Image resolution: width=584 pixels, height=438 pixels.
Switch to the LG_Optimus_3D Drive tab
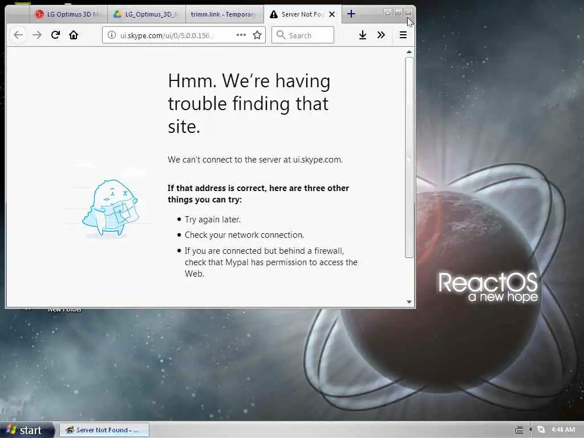(x=147, y=14)
